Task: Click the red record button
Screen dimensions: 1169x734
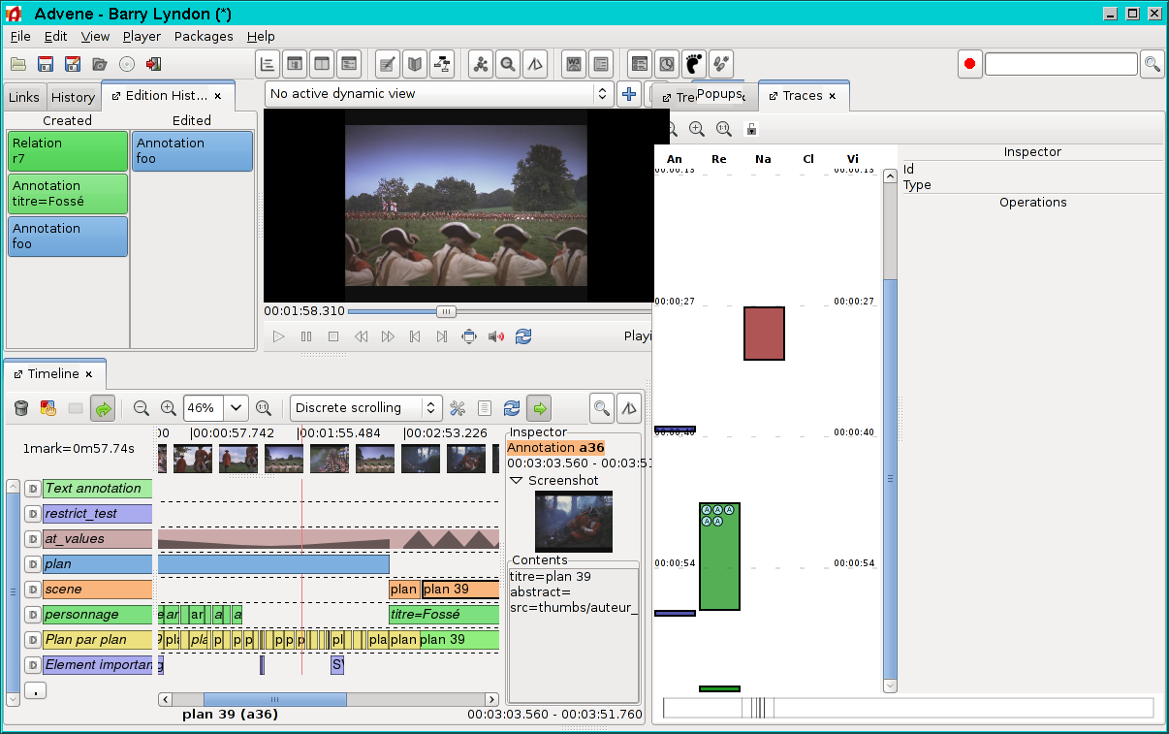Action: [x=968, y=64]
